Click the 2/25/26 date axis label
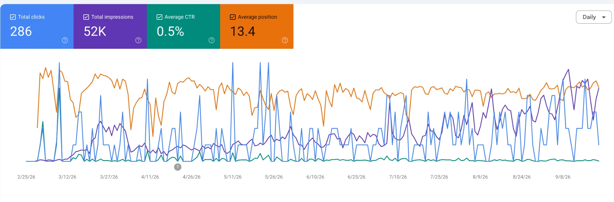 pos(26,177)
